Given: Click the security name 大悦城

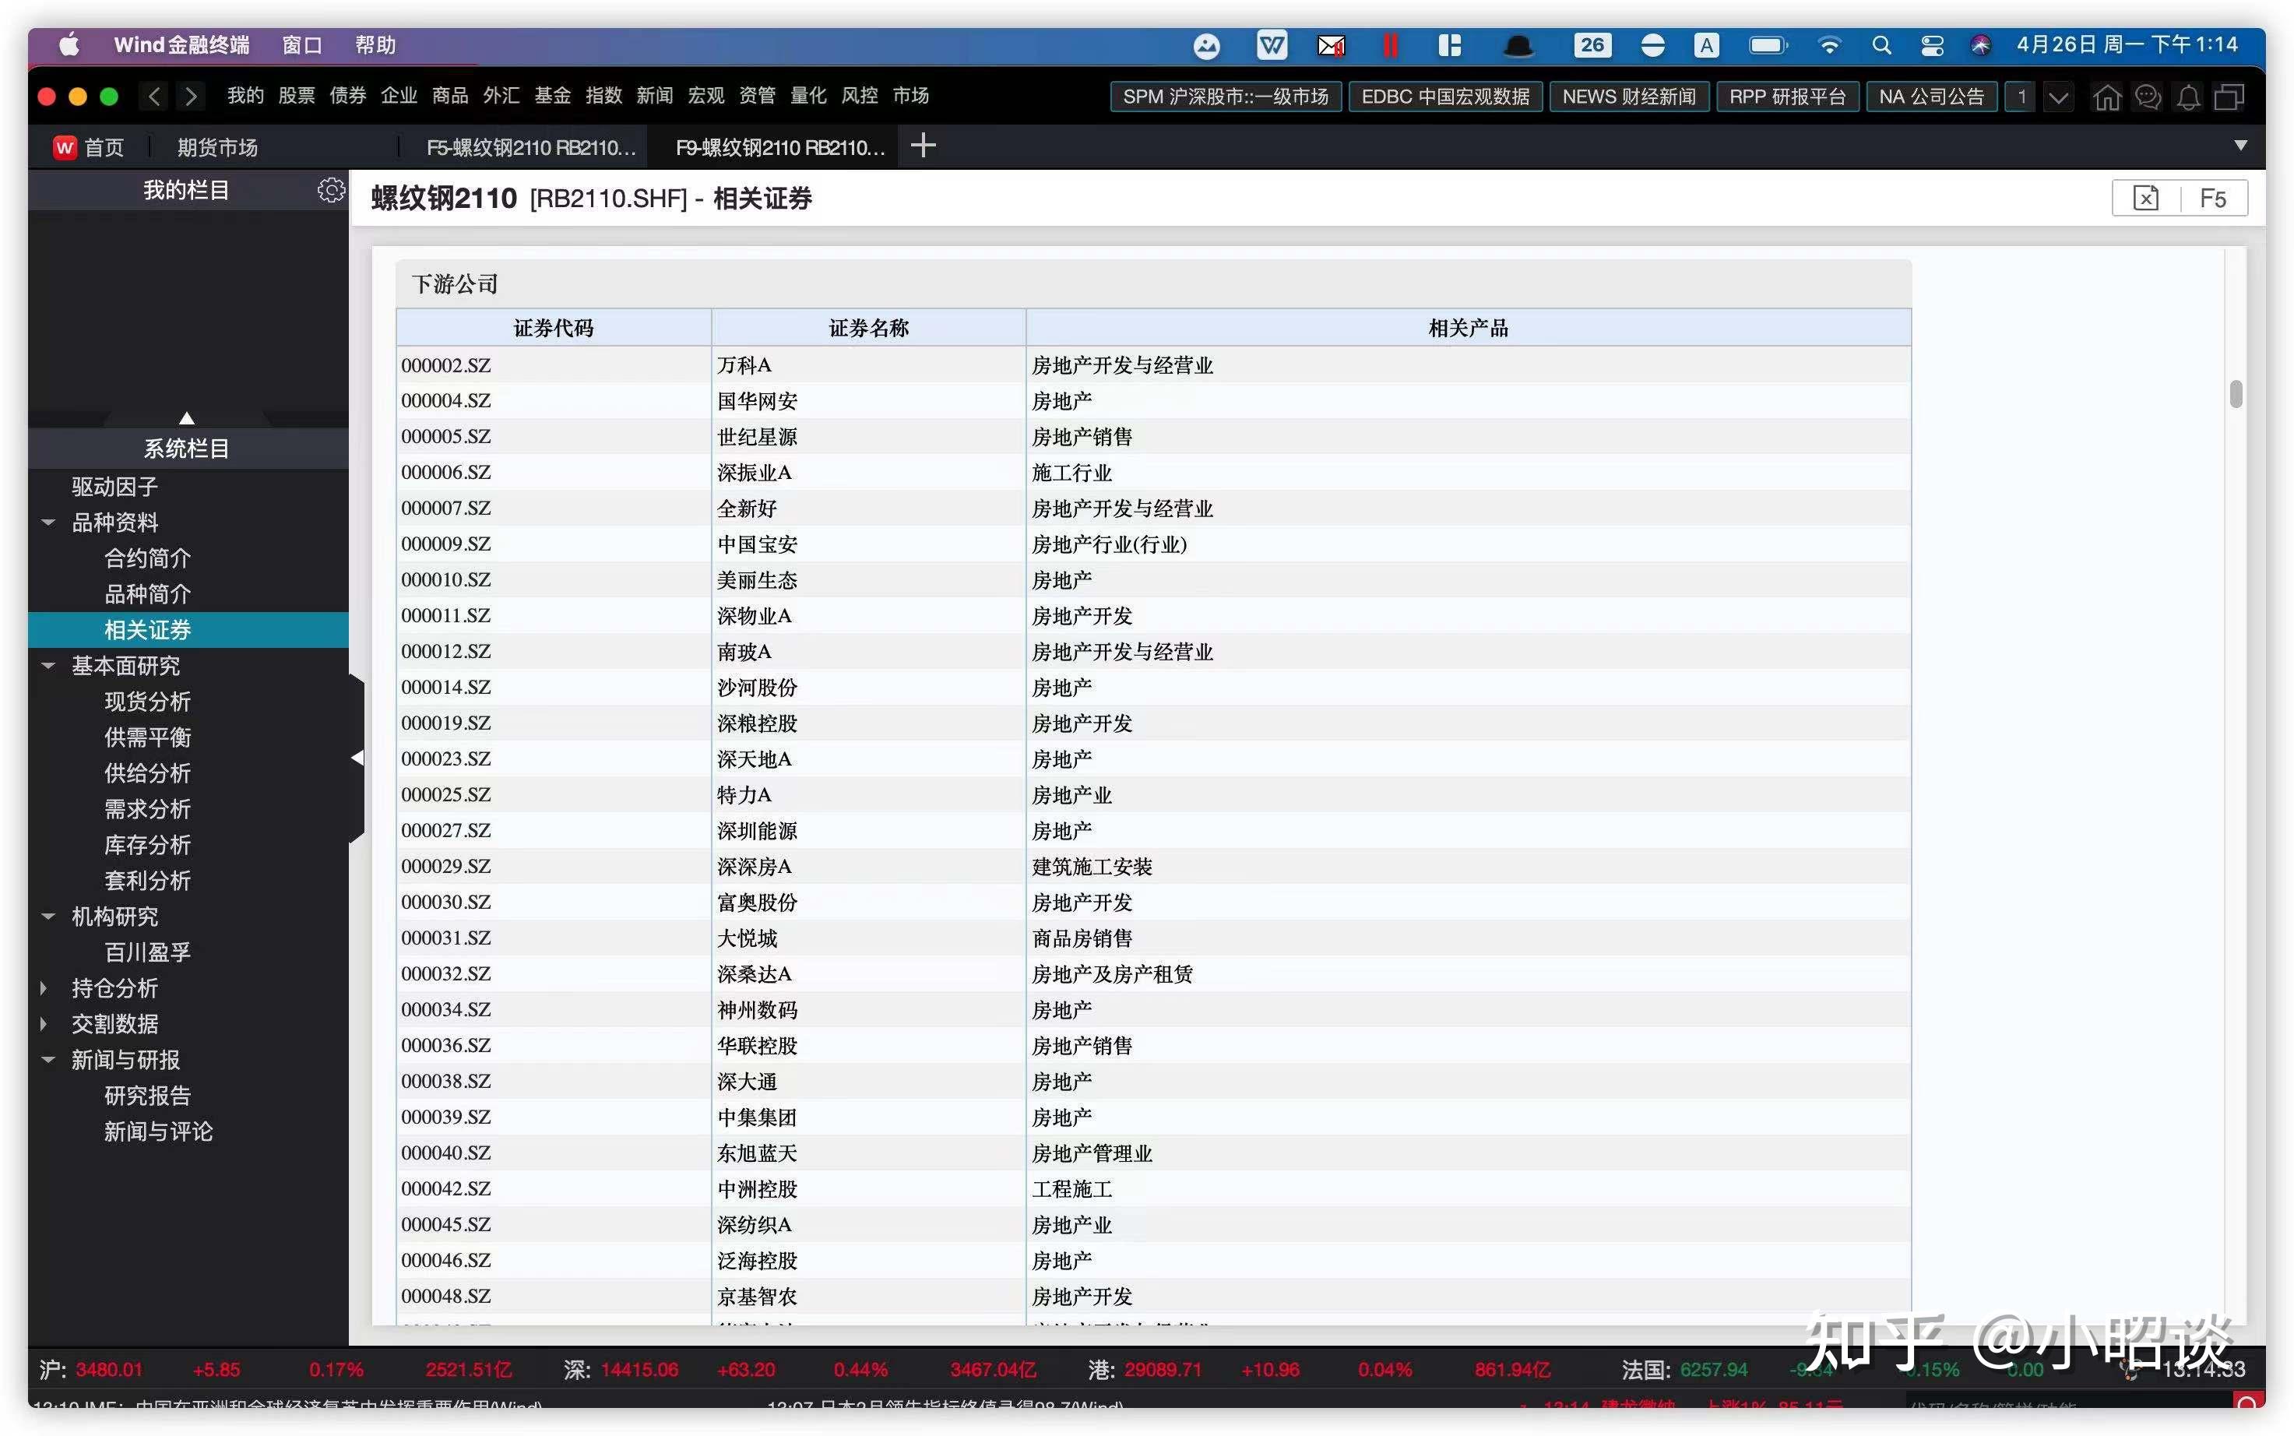Looking at the screenshot, I should click(x=746, y=938).
